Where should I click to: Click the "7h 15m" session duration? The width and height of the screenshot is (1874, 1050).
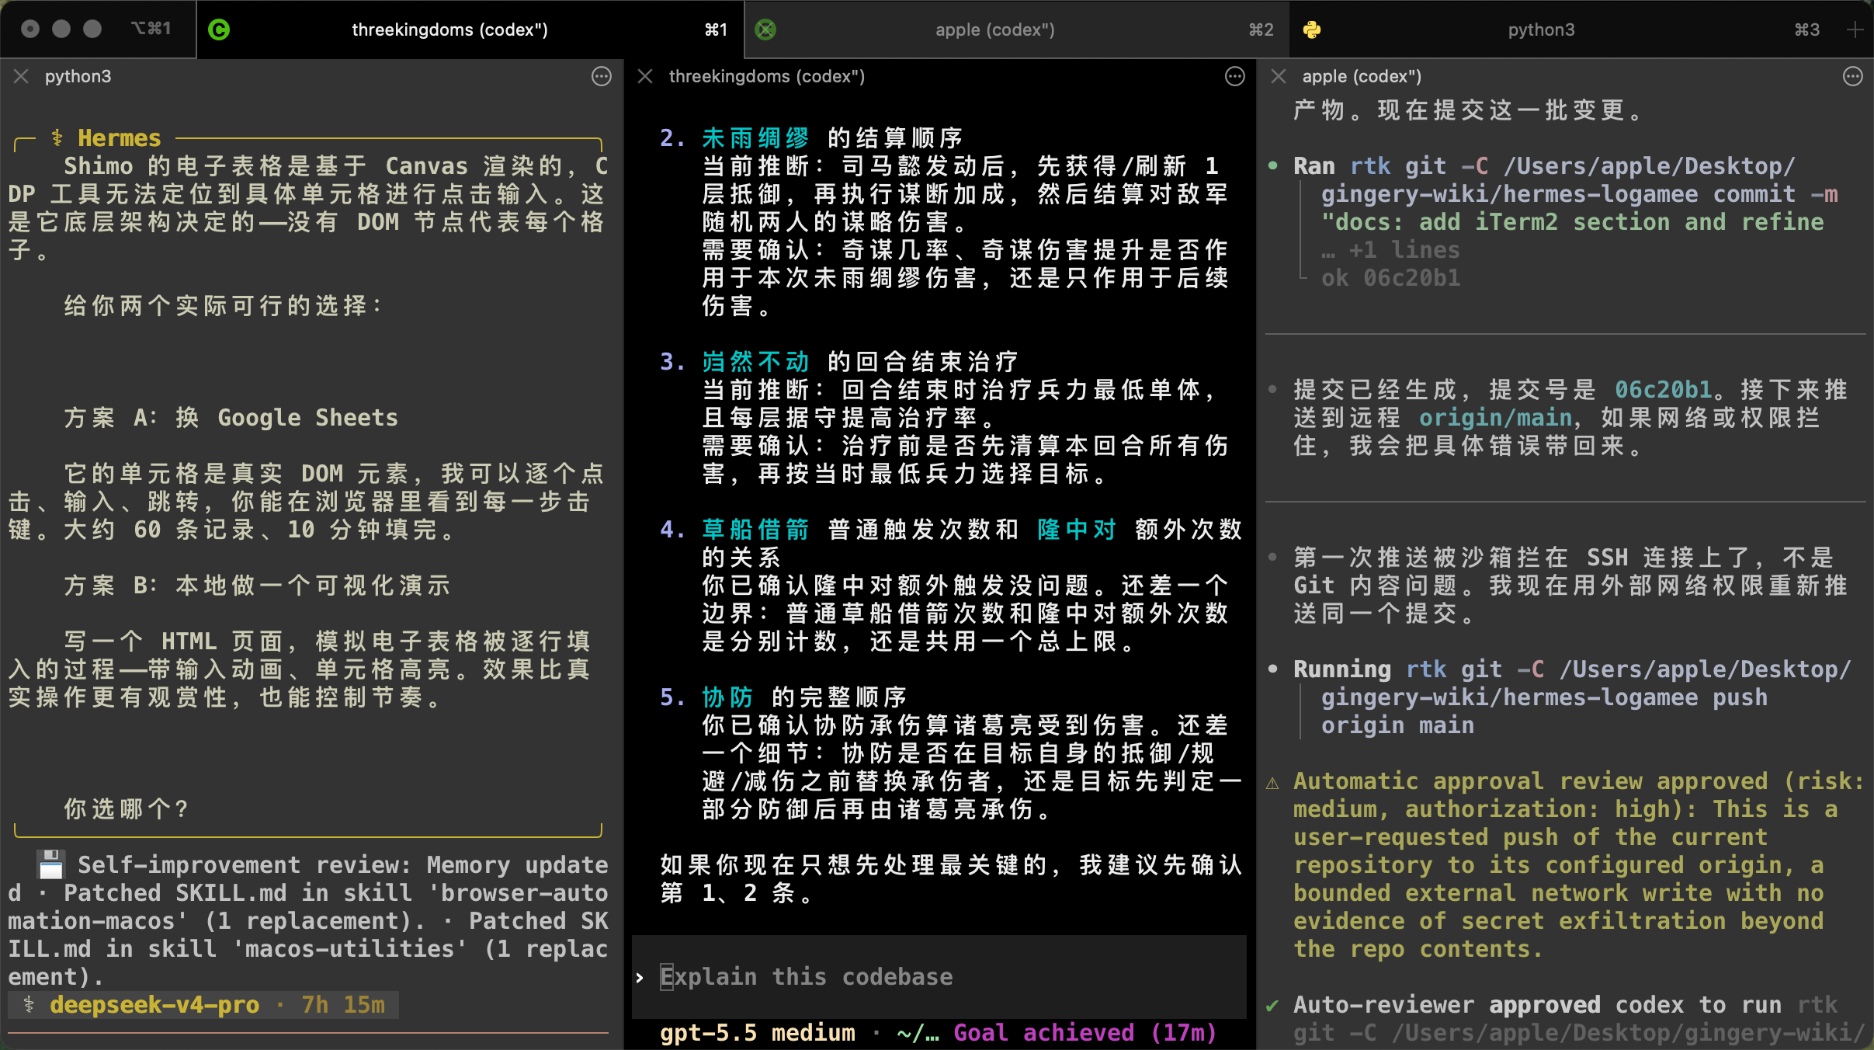point(343,1005)
